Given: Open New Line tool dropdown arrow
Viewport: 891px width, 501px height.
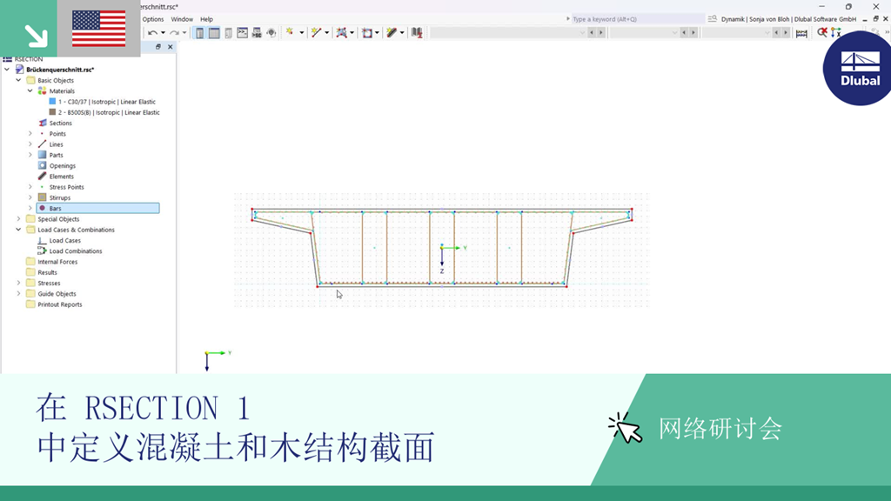Looking at the screenshot, I should point(327,33).
